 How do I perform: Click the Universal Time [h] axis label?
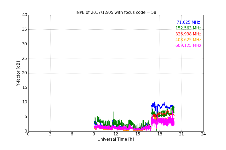(116, 139)
